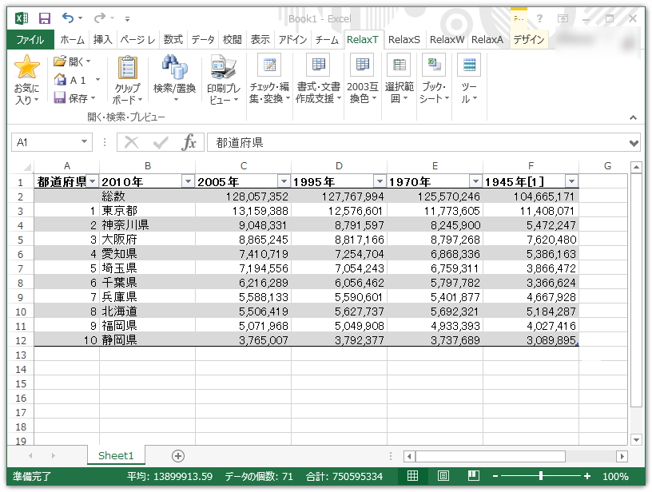This screenshot has height=492, width=652.
Task: Click the ribbon Save disk icon
Action: 60,97
